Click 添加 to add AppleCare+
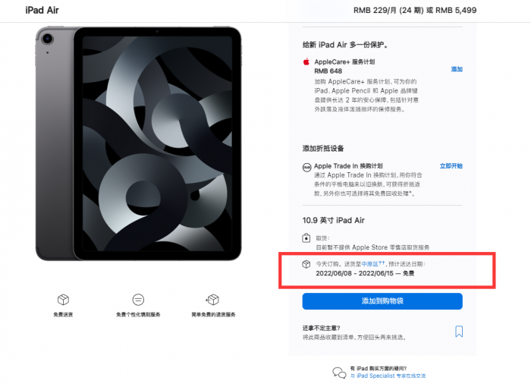This screenshot has width=531, height=387. [x=457, y=69]
